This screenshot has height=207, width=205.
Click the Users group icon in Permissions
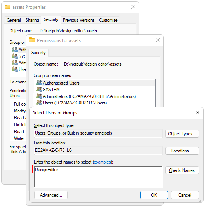[39, 103]
